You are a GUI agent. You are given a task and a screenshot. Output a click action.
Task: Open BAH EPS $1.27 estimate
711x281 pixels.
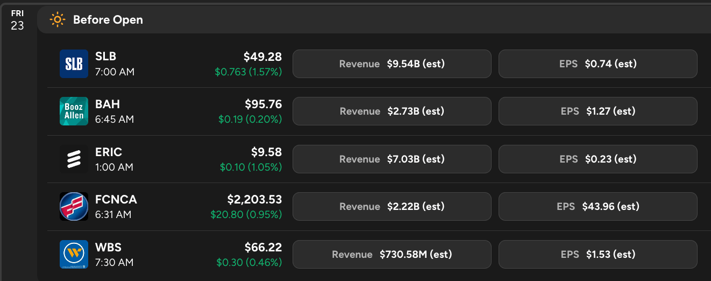[x=598, y=111]
